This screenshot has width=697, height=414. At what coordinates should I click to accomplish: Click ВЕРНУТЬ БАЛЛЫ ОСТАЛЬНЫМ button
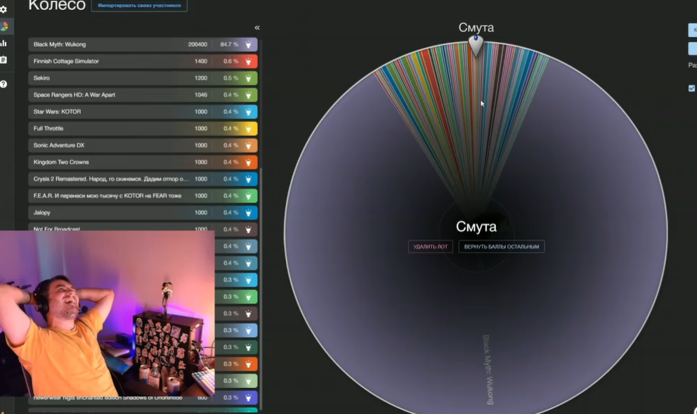[502, 247]
